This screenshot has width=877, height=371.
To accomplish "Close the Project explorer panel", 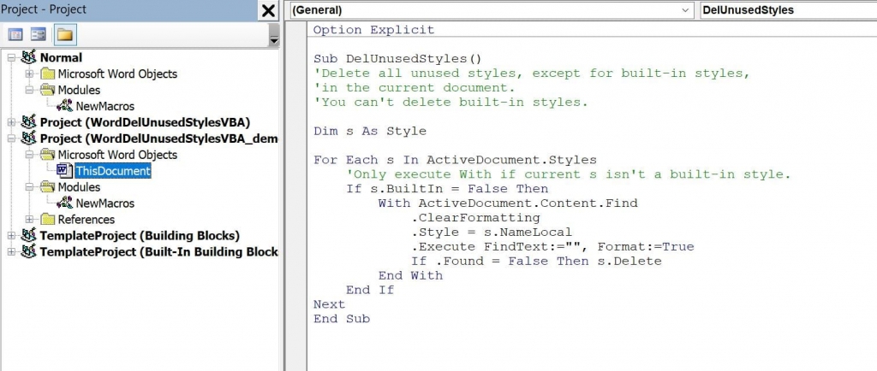I will 268,10.
